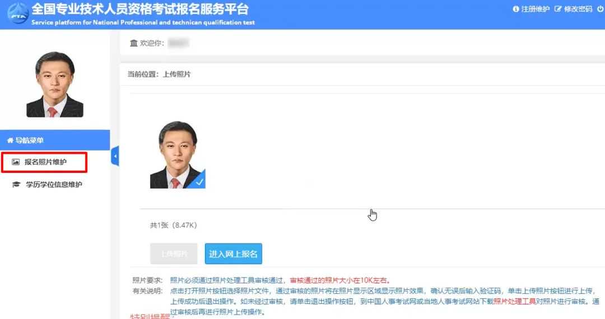Click the greyed-out 上传照片 button
The width and height of the screenshot is (605, 319).
(x=173, y=254)
